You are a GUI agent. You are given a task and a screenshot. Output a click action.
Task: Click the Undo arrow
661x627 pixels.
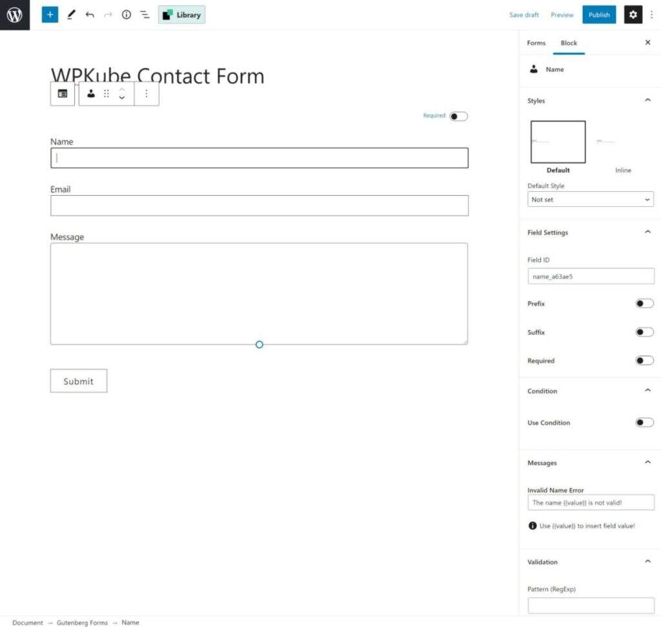[90, 15]
